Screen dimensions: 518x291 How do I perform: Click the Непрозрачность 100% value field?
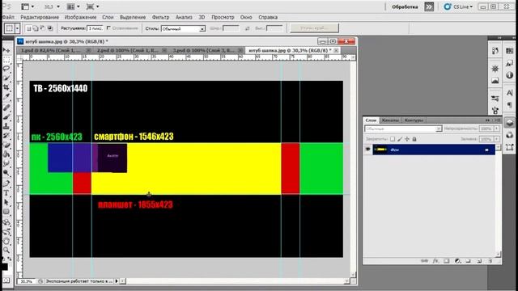(486, 129)
